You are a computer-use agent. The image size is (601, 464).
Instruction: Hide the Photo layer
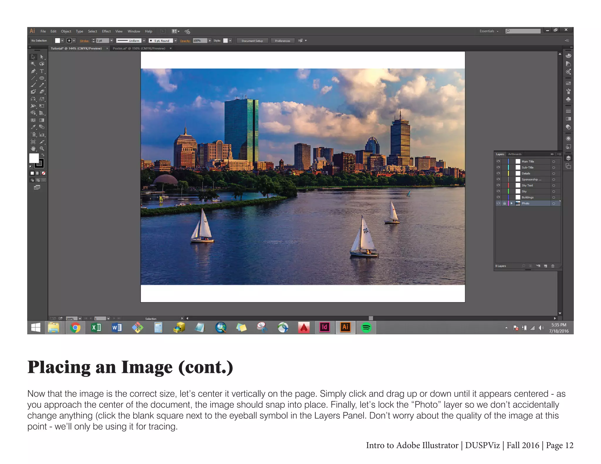[498, 203]
